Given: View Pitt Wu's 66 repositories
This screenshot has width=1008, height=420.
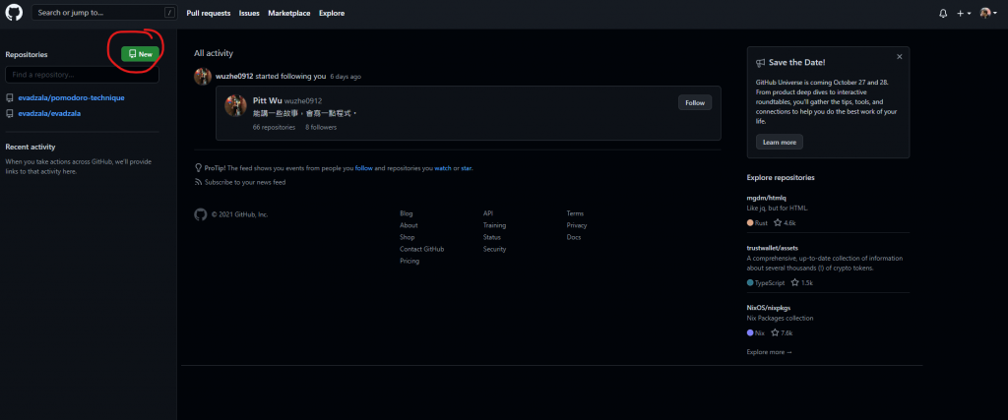Looking at the screenshot, I should pyautogui.click(x=274, y=127).
